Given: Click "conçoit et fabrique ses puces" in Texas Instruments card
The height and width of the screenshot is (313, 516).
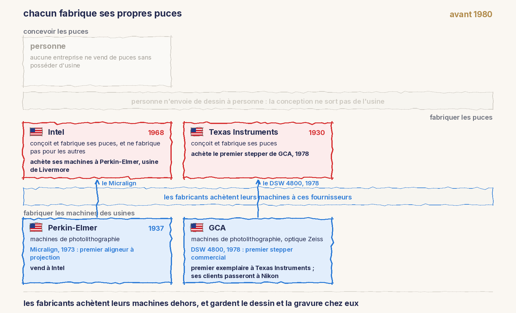Looking at the screenshot, I should coord(234,144).
